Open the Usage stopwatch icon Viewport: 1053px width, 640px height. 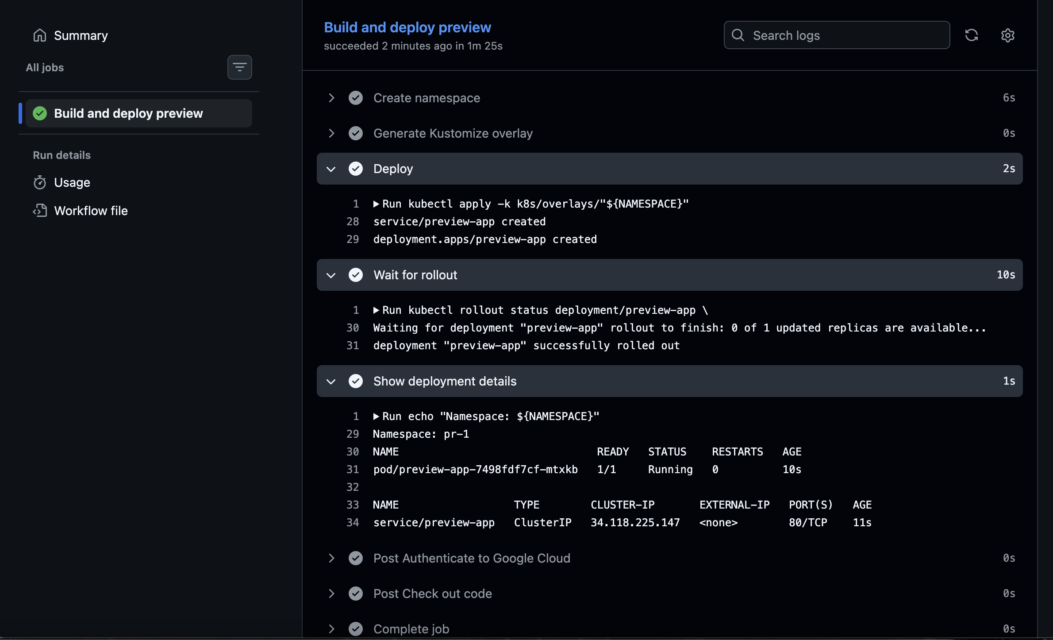pos(40,182)
